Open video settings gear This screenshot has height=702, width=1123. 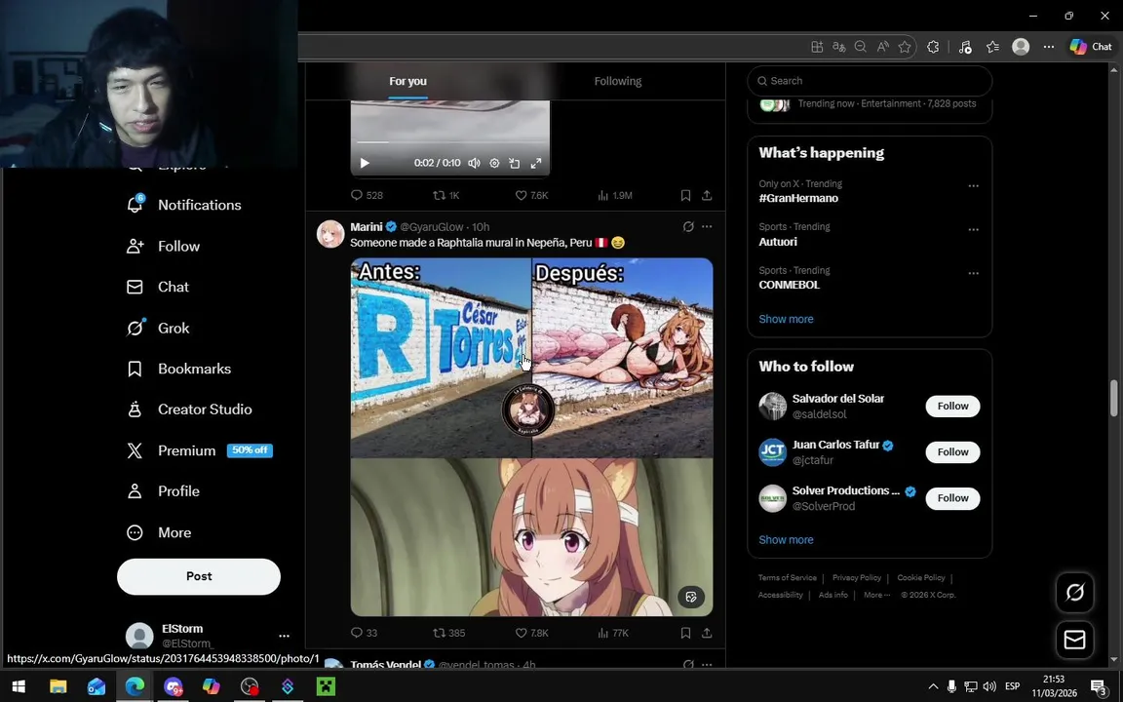point(494,164)
